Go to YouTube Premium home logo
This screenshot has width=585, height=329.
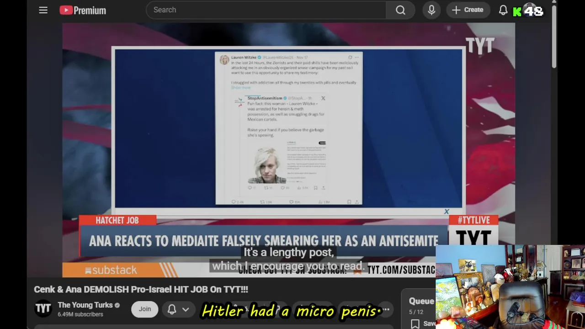(x=83, y=10)
